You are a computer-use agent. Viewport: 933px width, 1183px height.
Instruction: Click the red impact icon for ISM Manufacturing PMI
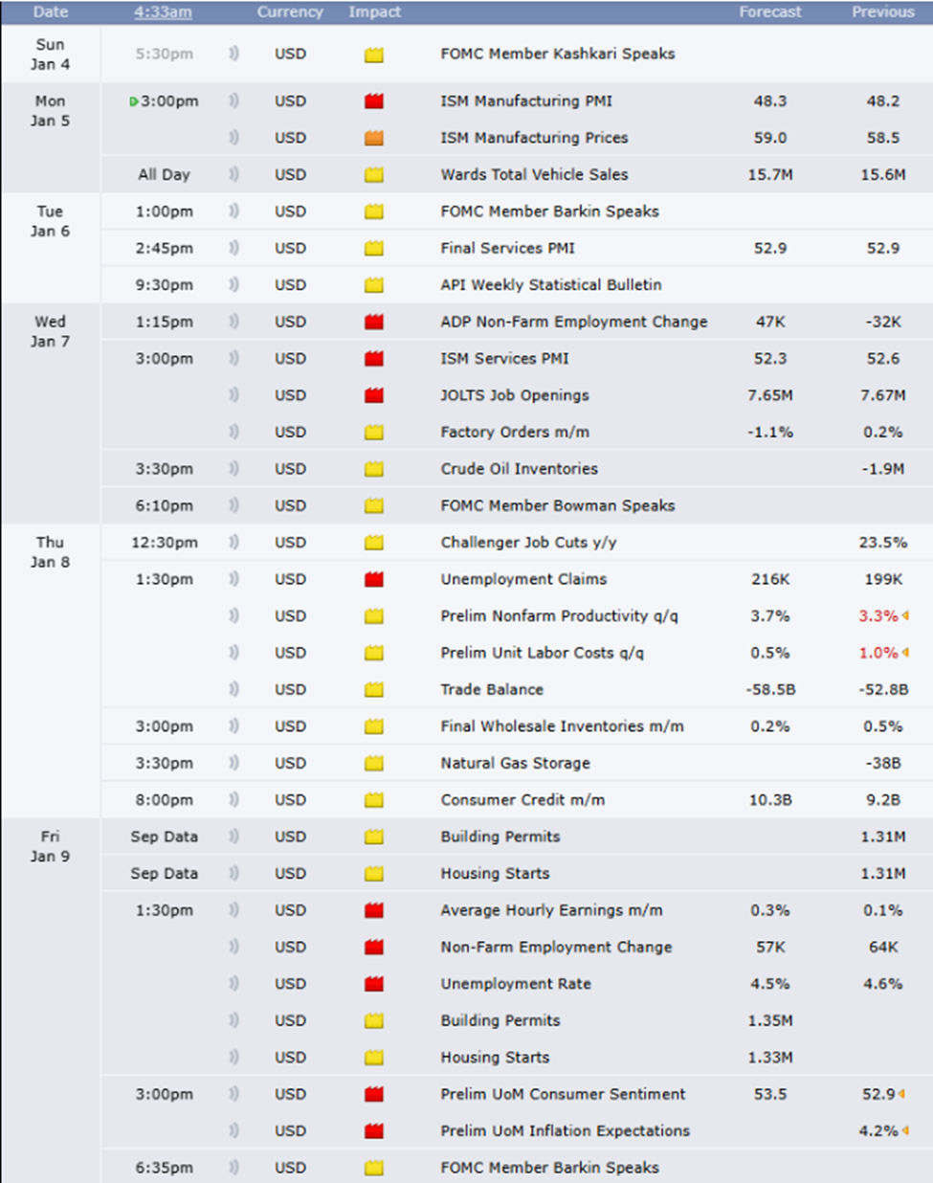coord(373,100)
